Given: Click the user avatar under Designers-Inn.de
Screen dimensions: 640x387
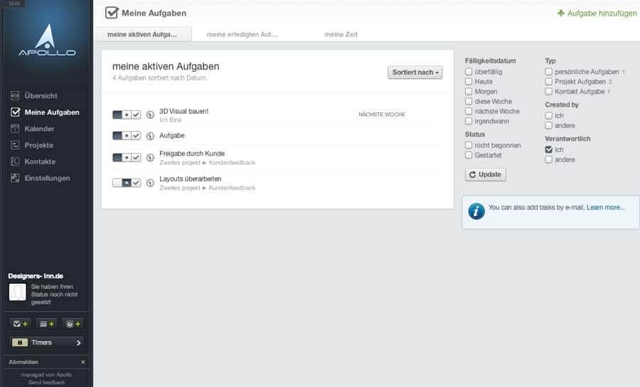Looking at the screenshot, I should [18, 292].
